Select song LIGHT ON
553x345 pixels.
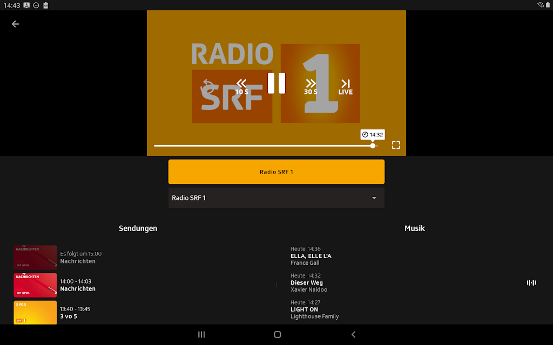pyautogui.click(x=304, y=309)
